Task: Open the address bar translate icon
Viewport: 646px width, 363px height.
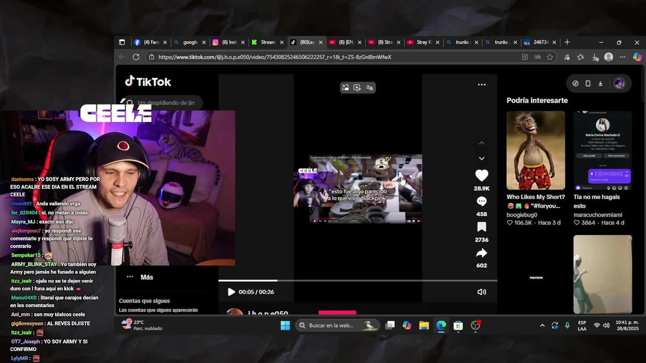Action: pyautogui.click(x=537, y=57)
